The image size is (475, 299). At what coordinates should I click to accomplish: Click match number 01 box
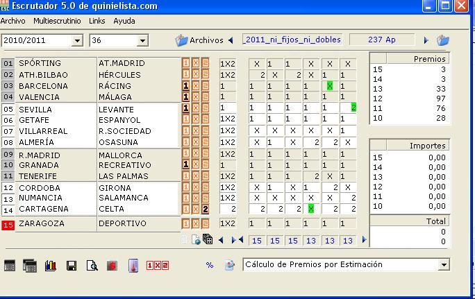pyautogui.click(x=8, y=63)
